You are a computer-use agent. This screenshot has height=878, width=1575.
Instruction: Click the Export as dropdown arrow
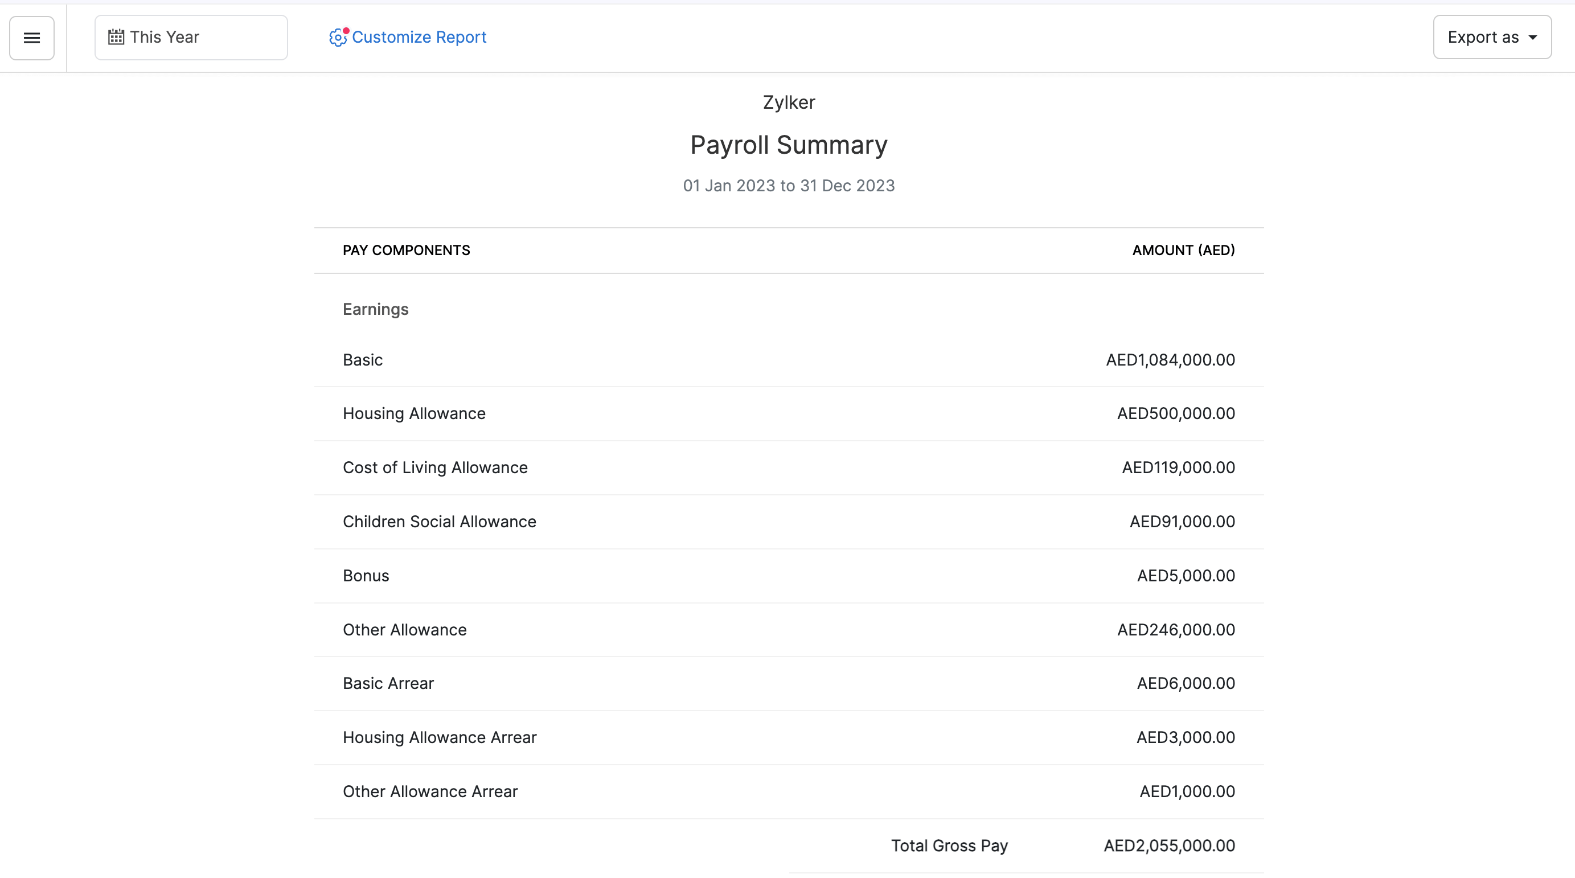click(1533, 38)
